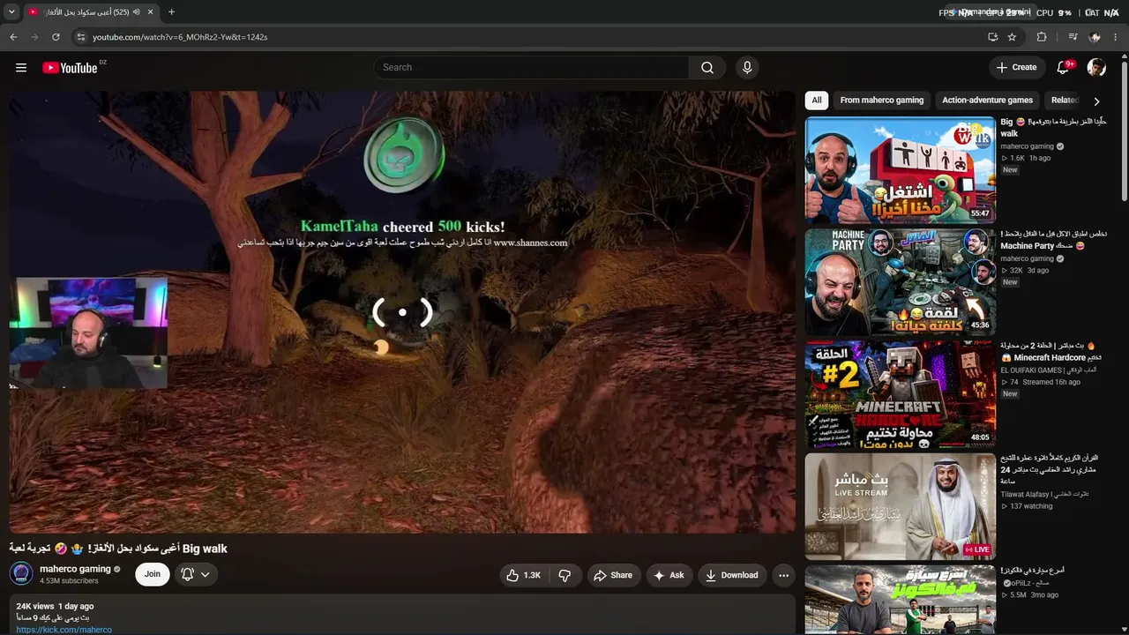Select the All filter chip
1129x635 pixels.
click(x=817, y=101)
